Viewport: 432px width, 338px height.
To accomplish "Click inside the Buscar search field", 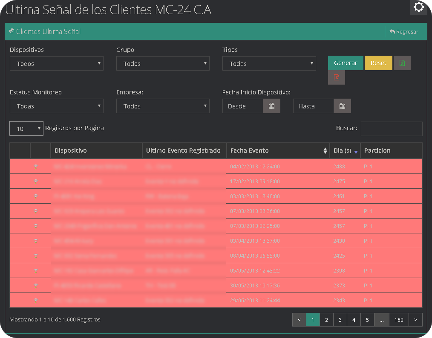I will point(392,128).
